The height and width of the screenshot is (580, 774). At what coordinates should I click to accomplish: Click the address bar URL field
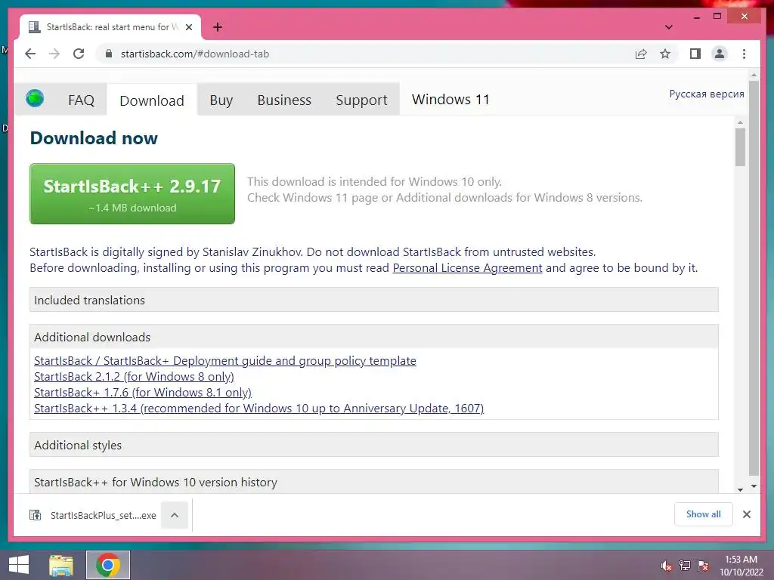(365, 54)
